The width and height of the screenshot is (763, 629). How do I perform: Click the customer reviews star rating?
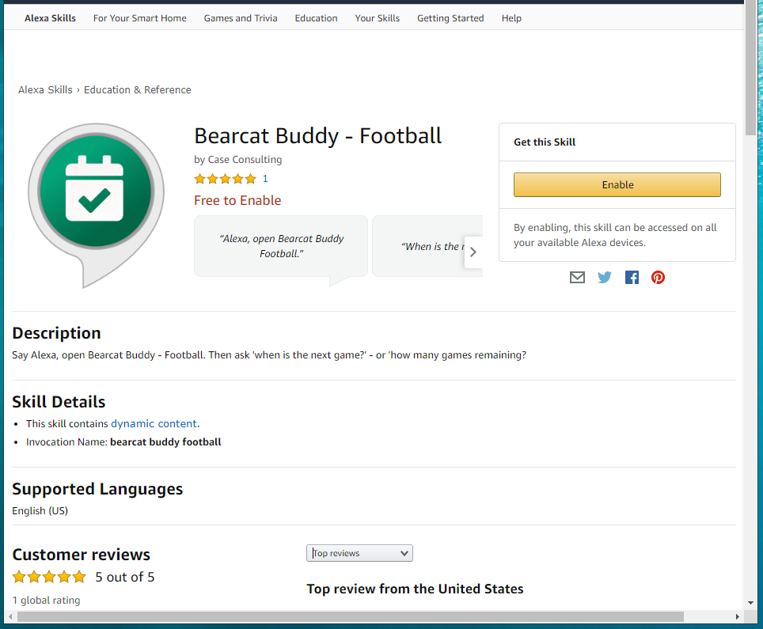click(x=49, y=577)
